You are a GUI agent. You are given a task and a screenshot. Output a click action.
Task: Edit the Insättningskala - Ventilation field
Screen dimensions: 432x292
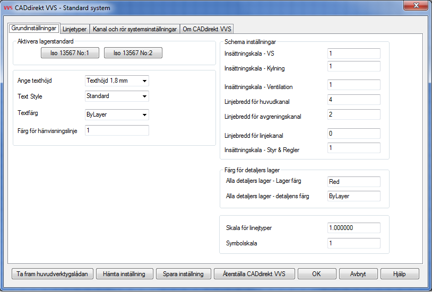(x=354, y=85)
